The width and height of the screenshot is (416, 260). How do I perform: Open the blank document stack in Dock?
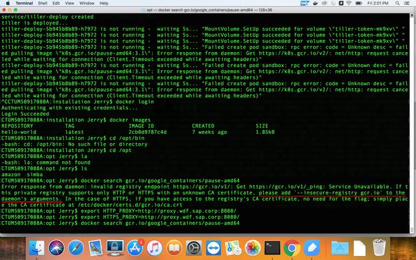point(359,248)
